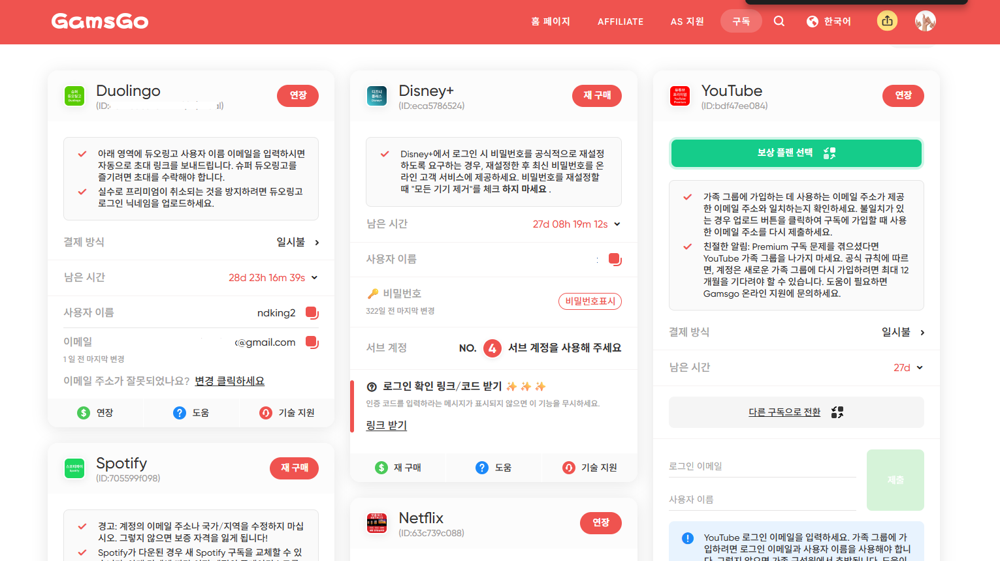Focus the 로그인 이메일 input field
The image size is (1000, 561).
(x=762, y=466)
